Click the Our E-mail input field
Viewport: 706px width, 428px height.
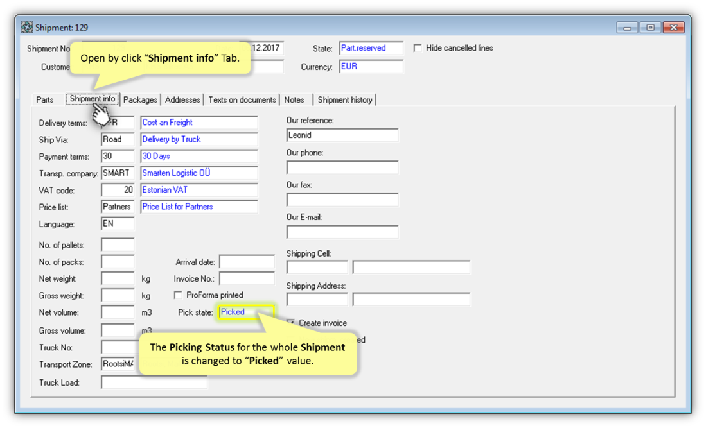342,232
